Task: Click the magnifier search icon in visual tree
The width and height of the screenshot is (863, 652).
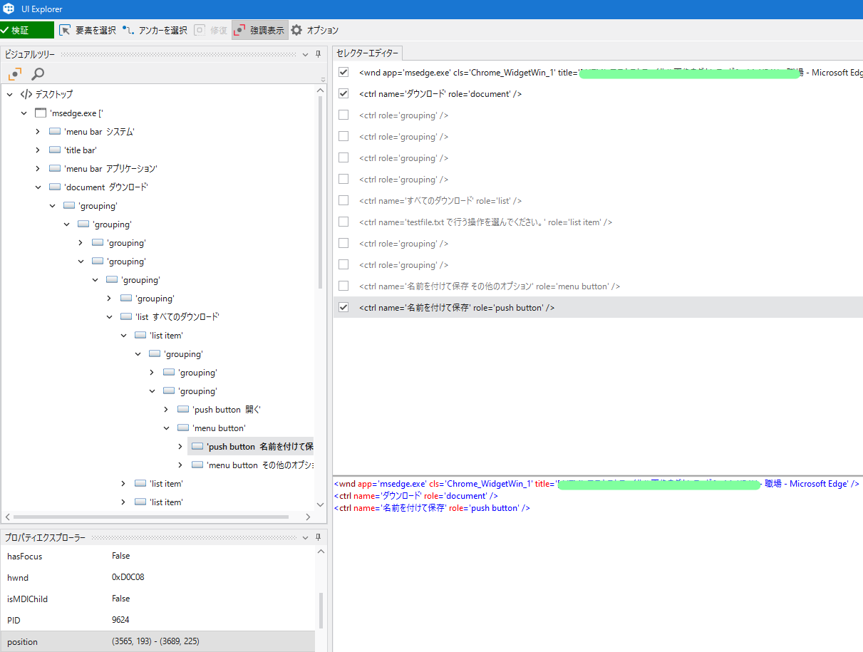Action: point(38,73)
